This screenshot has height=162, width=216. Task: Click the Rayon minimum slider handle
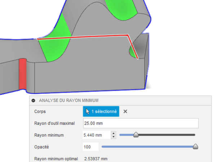(x=136, y=135)
